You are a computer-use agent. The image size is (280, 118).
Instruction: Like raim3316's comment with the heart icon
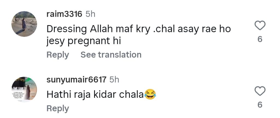pyautogui.click(x=260, y=25)
